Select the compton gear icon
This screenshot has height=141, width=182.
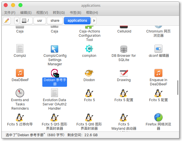point(89,49)
